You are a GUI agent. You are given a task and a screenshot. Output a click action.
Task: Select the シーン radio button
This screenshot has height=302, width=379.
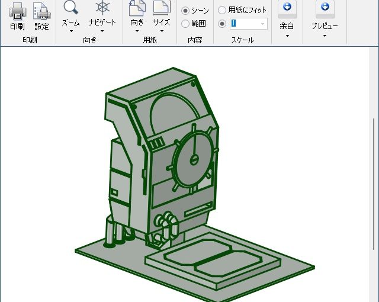(185, 11)
